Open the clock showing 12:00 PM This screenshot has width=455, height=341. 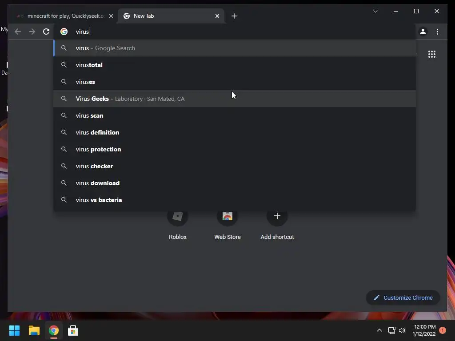click(x=424, y=330)
